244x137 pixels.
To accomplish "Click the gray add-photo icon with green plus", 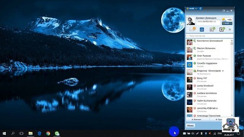I will [212, 29].
